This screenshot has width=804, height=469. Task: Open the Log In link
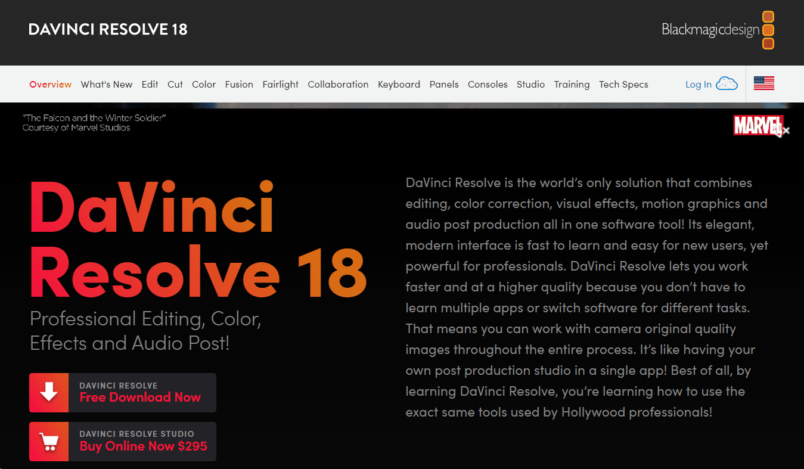point(697,84)
